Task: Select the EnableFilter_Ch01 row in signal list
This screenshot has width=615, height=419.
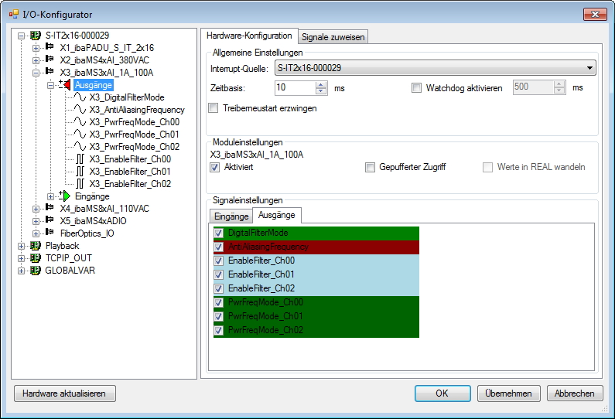Action: tap(316, 274)
